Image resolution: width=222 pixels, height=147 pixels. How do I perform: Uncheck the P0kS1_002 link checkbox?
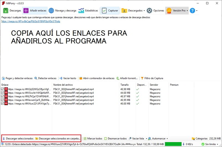[3, 89]
